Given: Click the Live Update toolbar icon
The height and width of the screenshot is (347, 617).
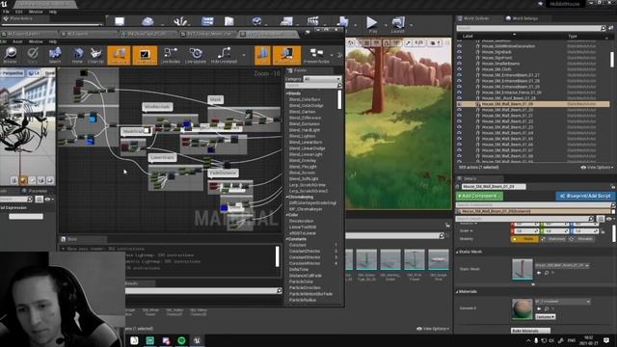Looking at the screenshot, I should 196,55.
